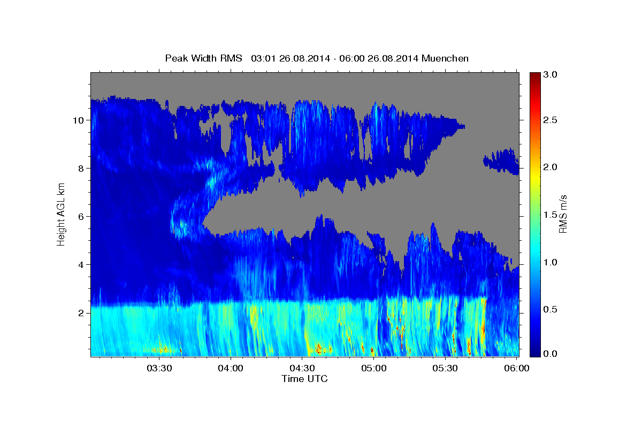Click the colorbar value 2.5
The width and height of the screenshot is (642, 428).
pos(551,120)
